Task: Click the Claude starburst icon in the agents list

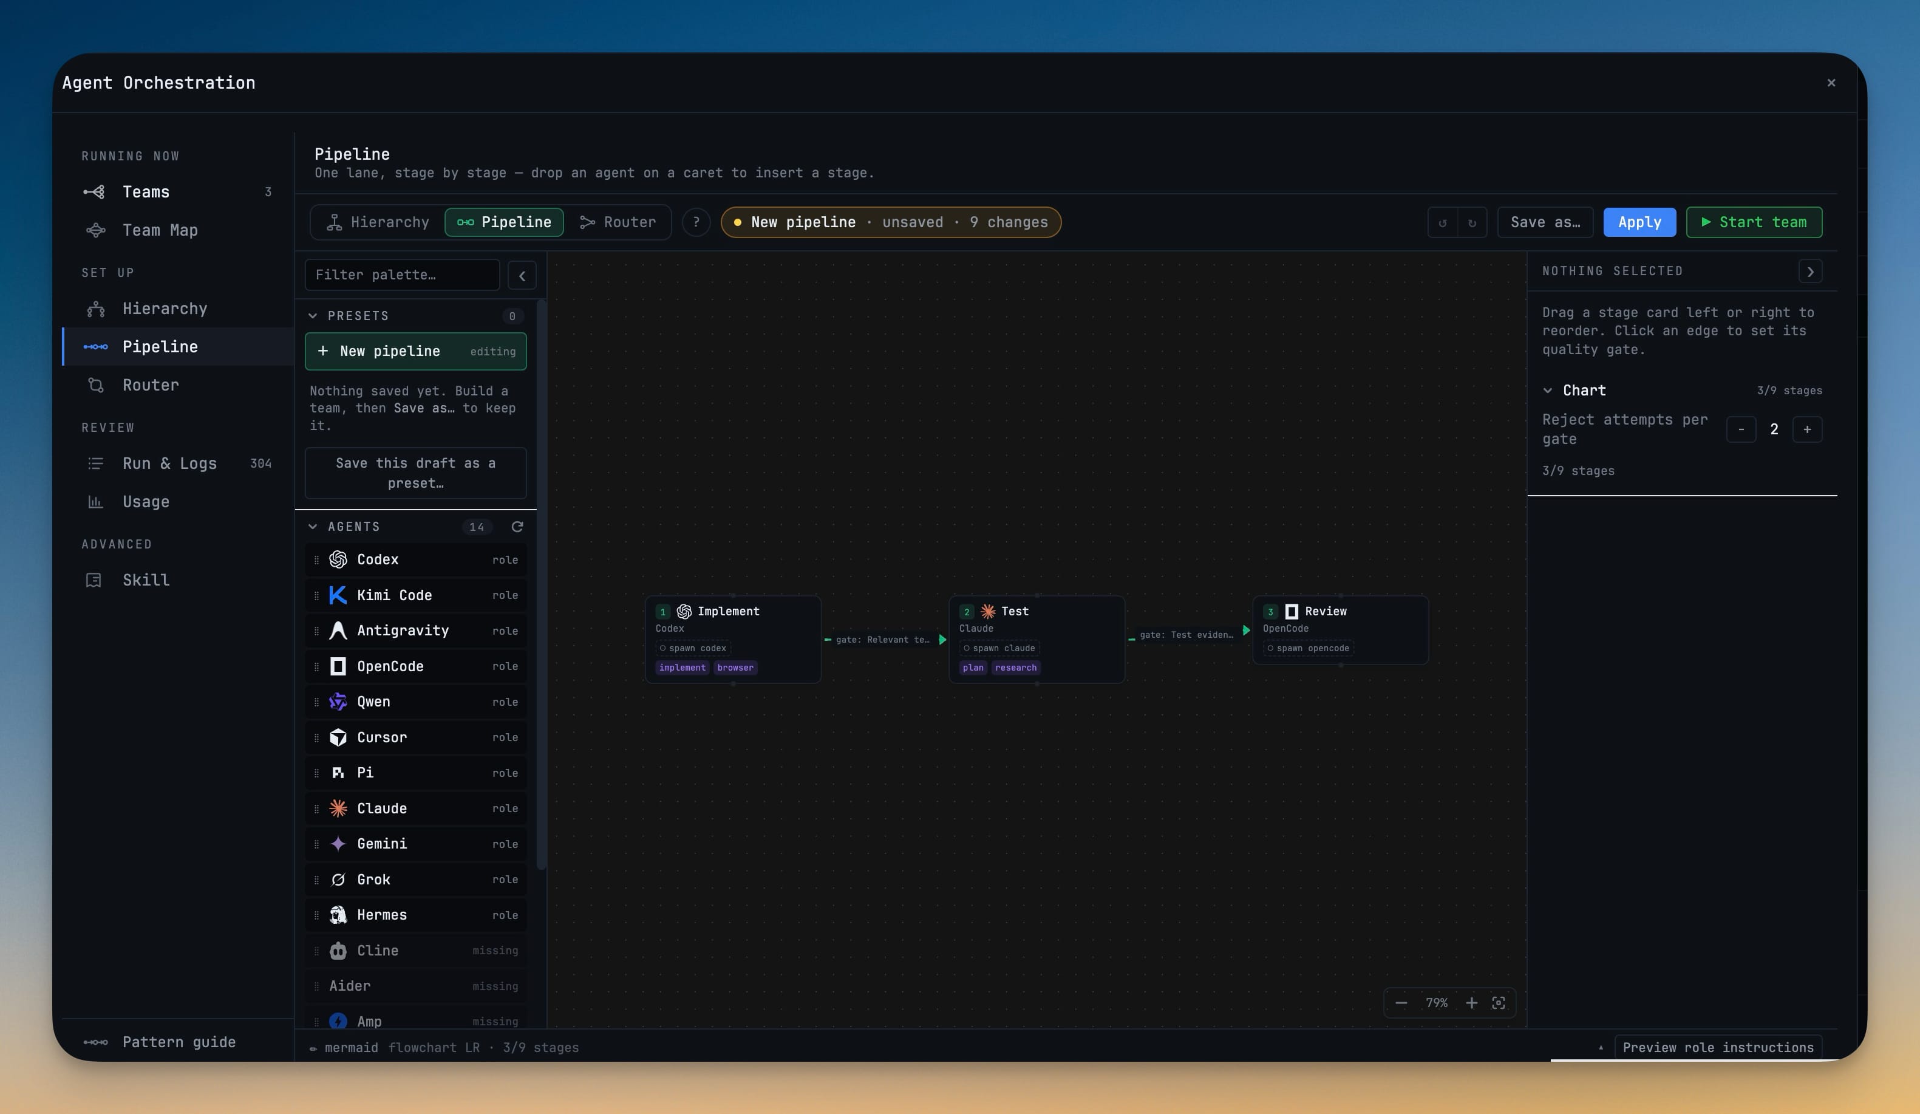Action: (x=338, y=808)
